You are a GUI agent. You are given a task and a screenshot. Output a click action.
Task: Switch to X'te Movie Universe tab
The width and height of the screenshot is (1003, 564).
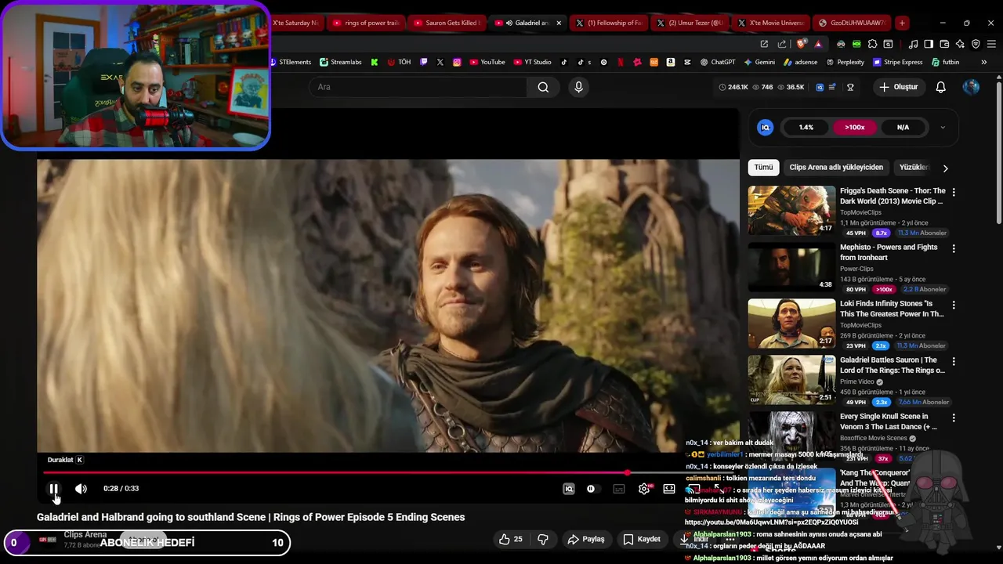[x=769, y=23]
